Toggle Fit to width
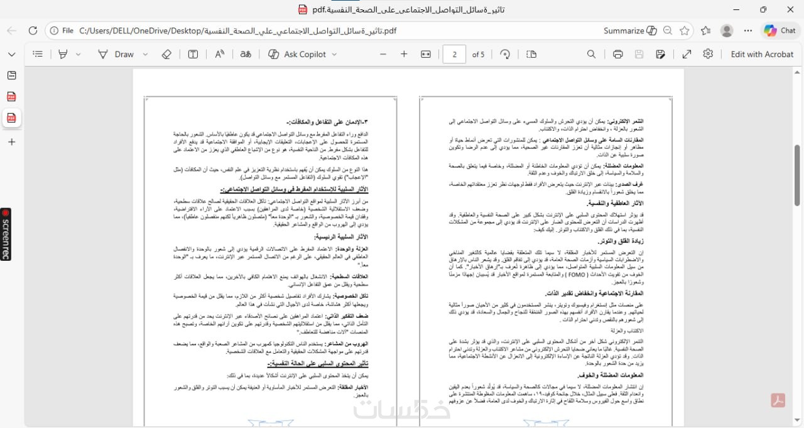Viewport: 804px width, 428px height. coord(426,54)
